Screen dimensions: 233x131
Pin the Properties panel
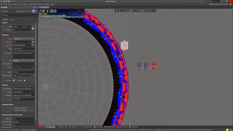(35, 7)
